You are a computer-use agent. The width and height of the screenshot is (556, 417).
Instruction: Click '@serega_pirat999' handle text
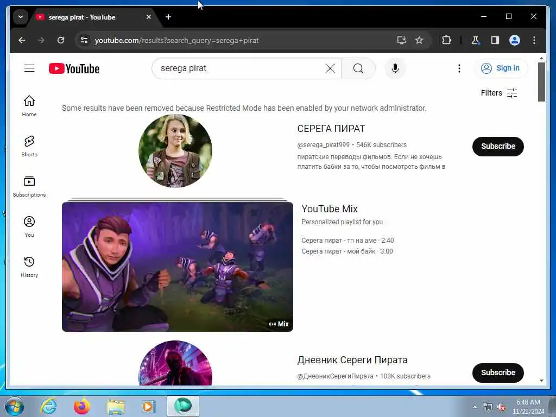323,145
